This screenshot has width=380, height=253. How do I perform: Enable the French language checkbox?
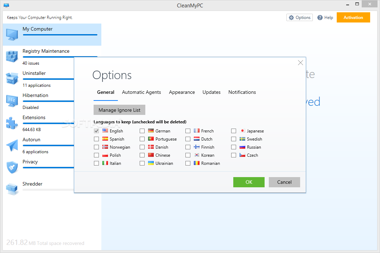click(x=188, y=131)
